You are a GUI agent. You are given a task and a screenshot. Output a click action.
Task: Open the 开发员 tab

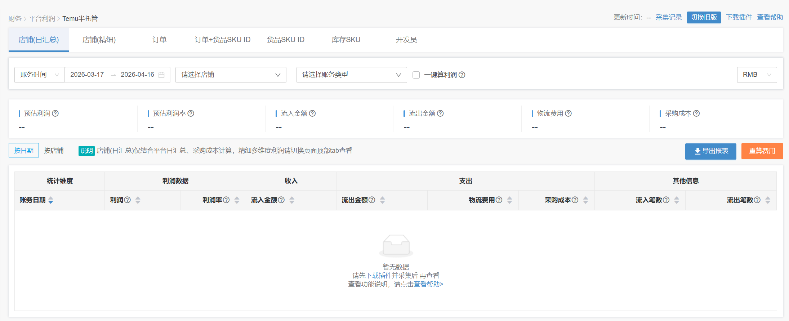(406, 40)
